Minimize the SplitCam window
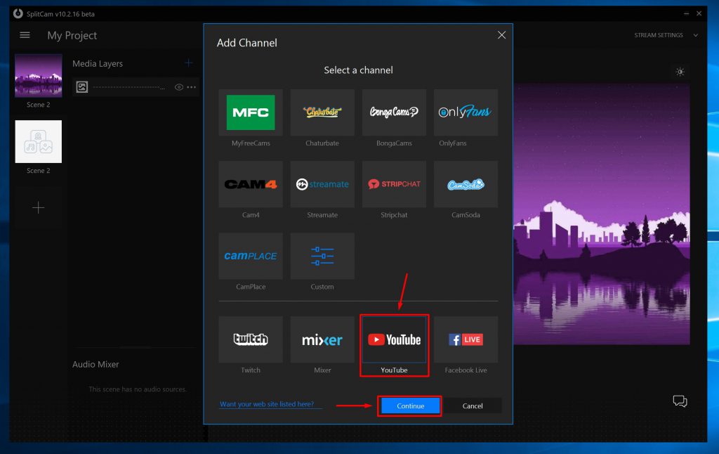 (x=686, y=14)
